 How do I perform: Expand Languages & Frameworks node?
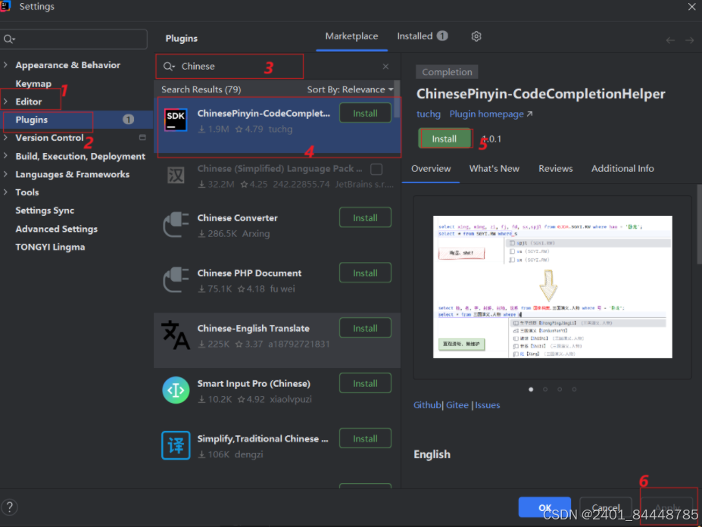(x=5, y=174)
